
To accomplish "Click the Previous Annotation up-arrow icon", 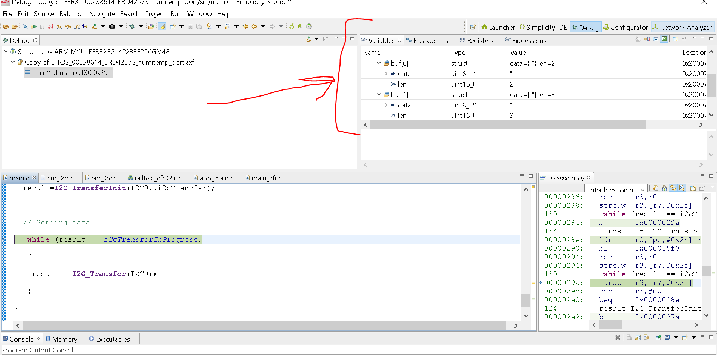I will [227, 26].
